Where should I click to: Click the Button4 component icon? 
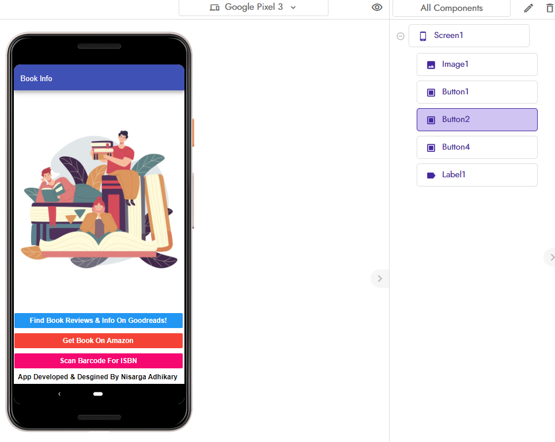431,147
